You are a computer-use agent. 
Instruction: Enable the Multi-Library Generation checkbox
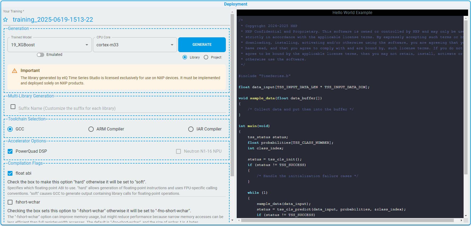click(13, 107)
